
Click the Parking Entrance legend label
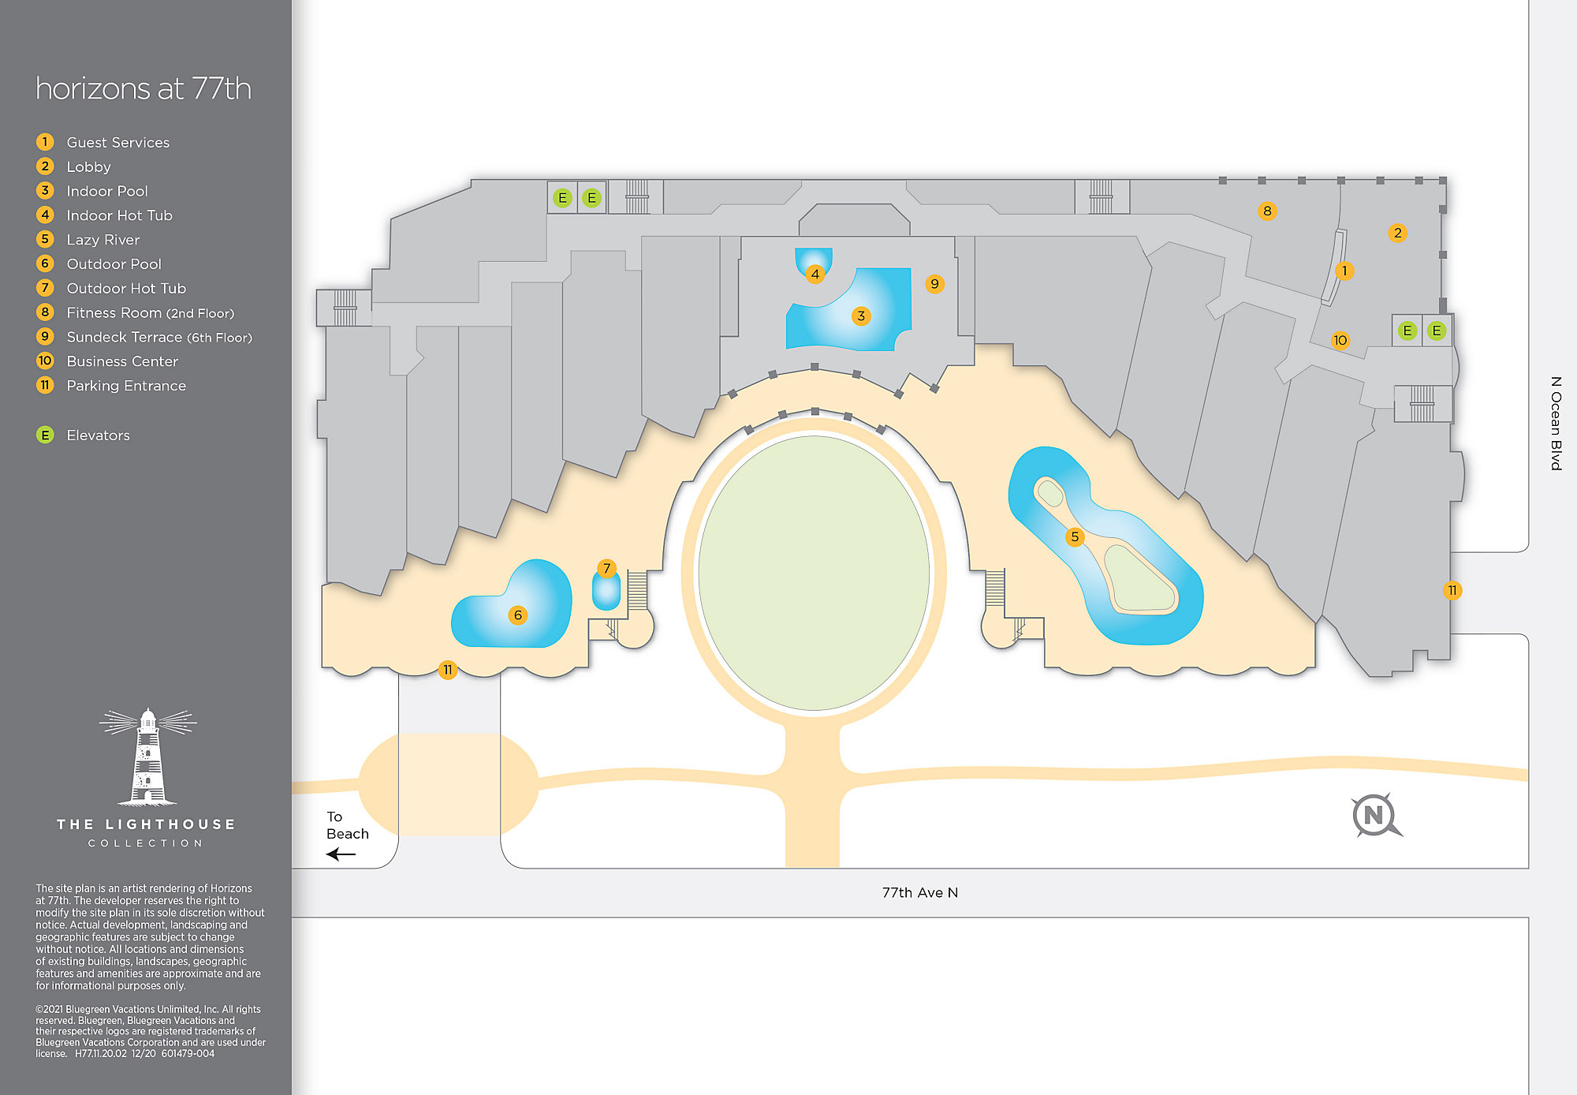click(126, 386)
